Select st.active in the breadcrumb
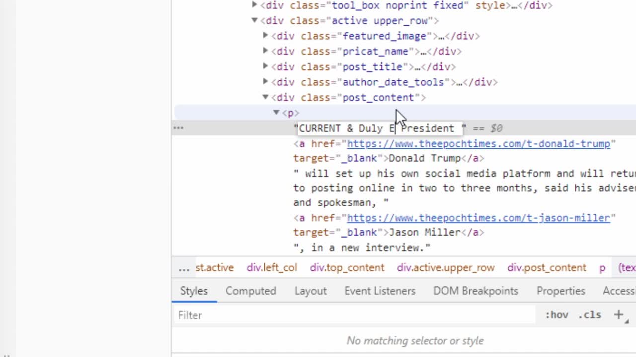Image resolution: width=636 pixels, height=357 pixels. [215, 268]
